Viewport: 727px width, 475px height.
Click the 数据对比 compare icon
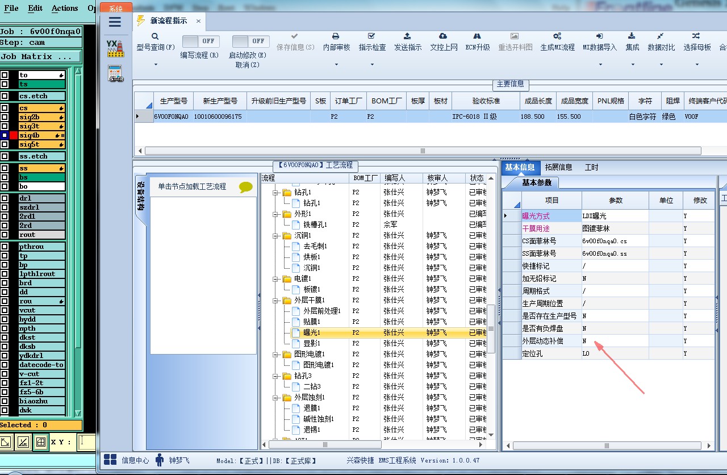(661, 36)
